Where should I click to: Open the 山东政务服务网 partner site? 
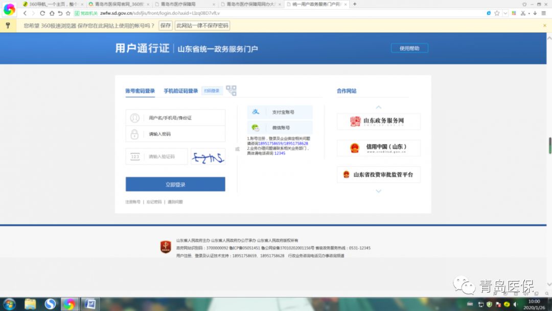(x=378, y=122)
